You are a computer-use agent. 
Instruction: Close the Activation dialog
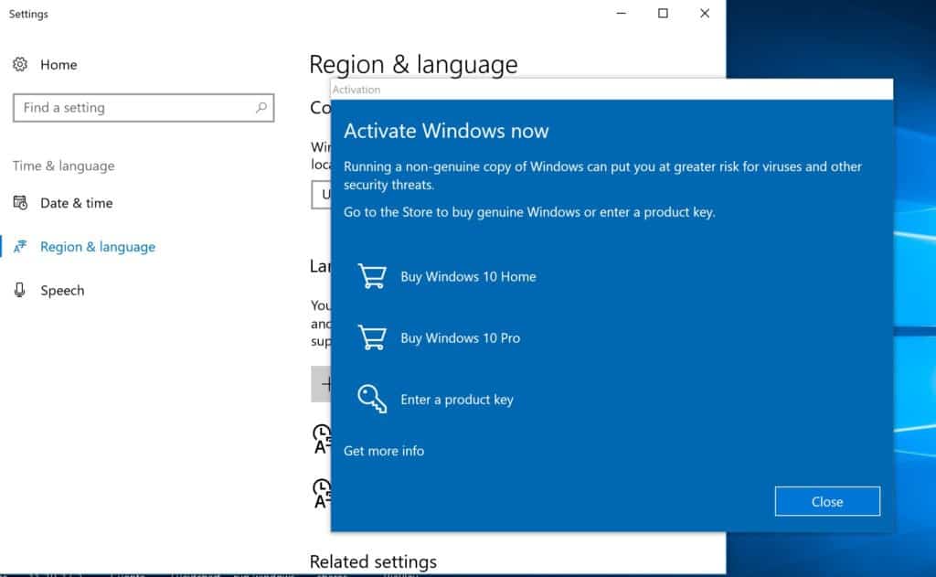827,501
